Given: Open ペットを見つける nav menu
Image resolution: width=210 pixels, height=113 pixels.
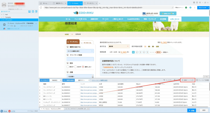Looking at the screenshot, I should coord(80,19).
